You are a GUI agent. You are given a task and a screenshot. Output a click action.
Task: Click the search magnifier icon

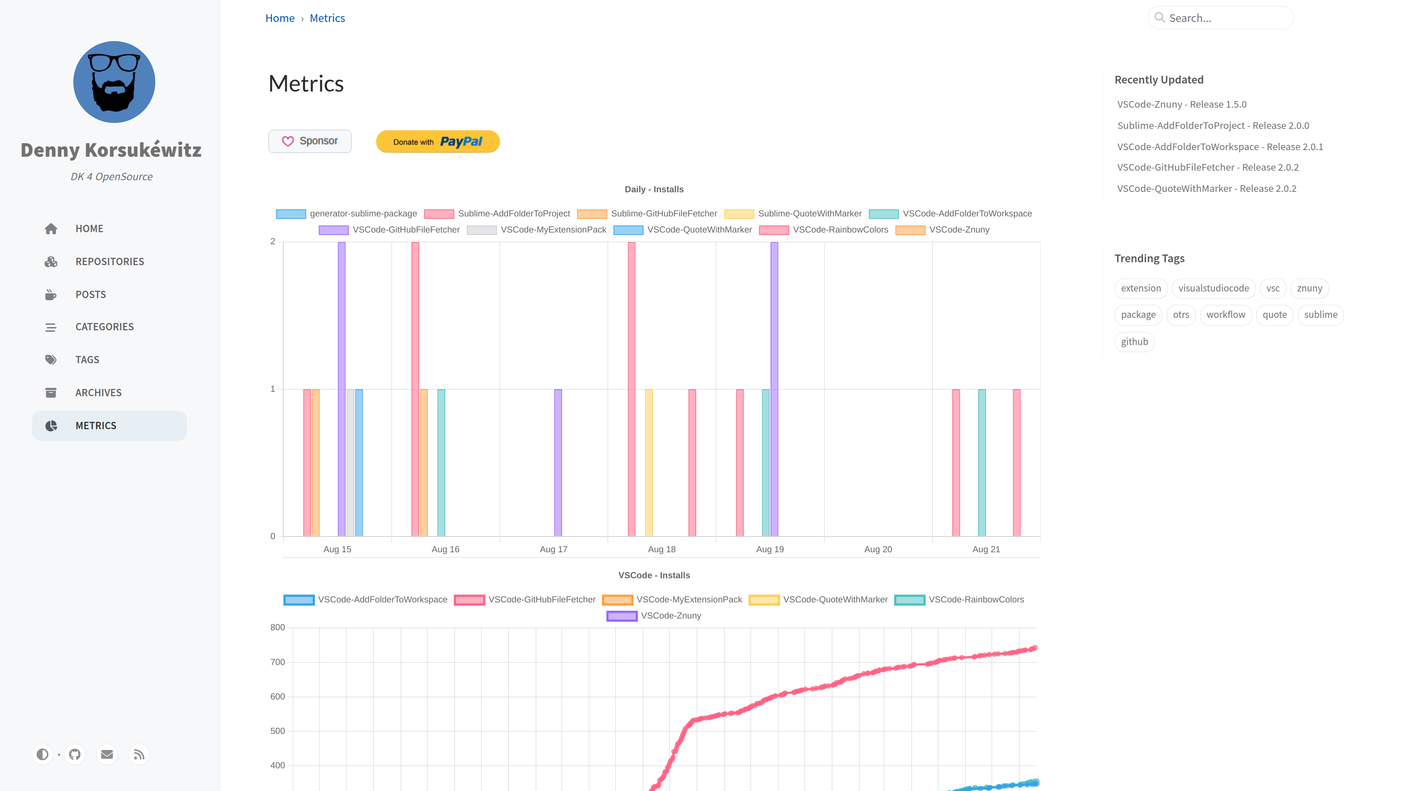tap(1160, 18)
